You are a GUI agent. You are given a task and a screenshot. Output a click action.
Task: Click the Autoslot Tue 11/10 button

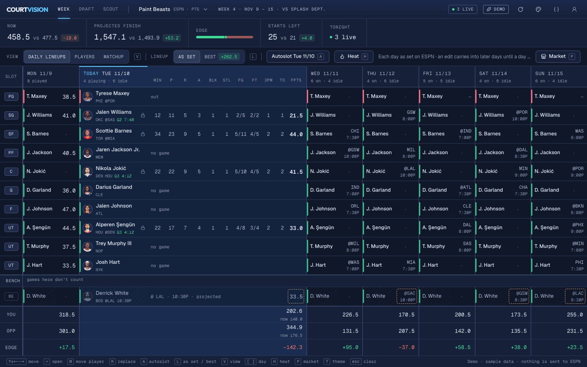[x=298, y=57]
